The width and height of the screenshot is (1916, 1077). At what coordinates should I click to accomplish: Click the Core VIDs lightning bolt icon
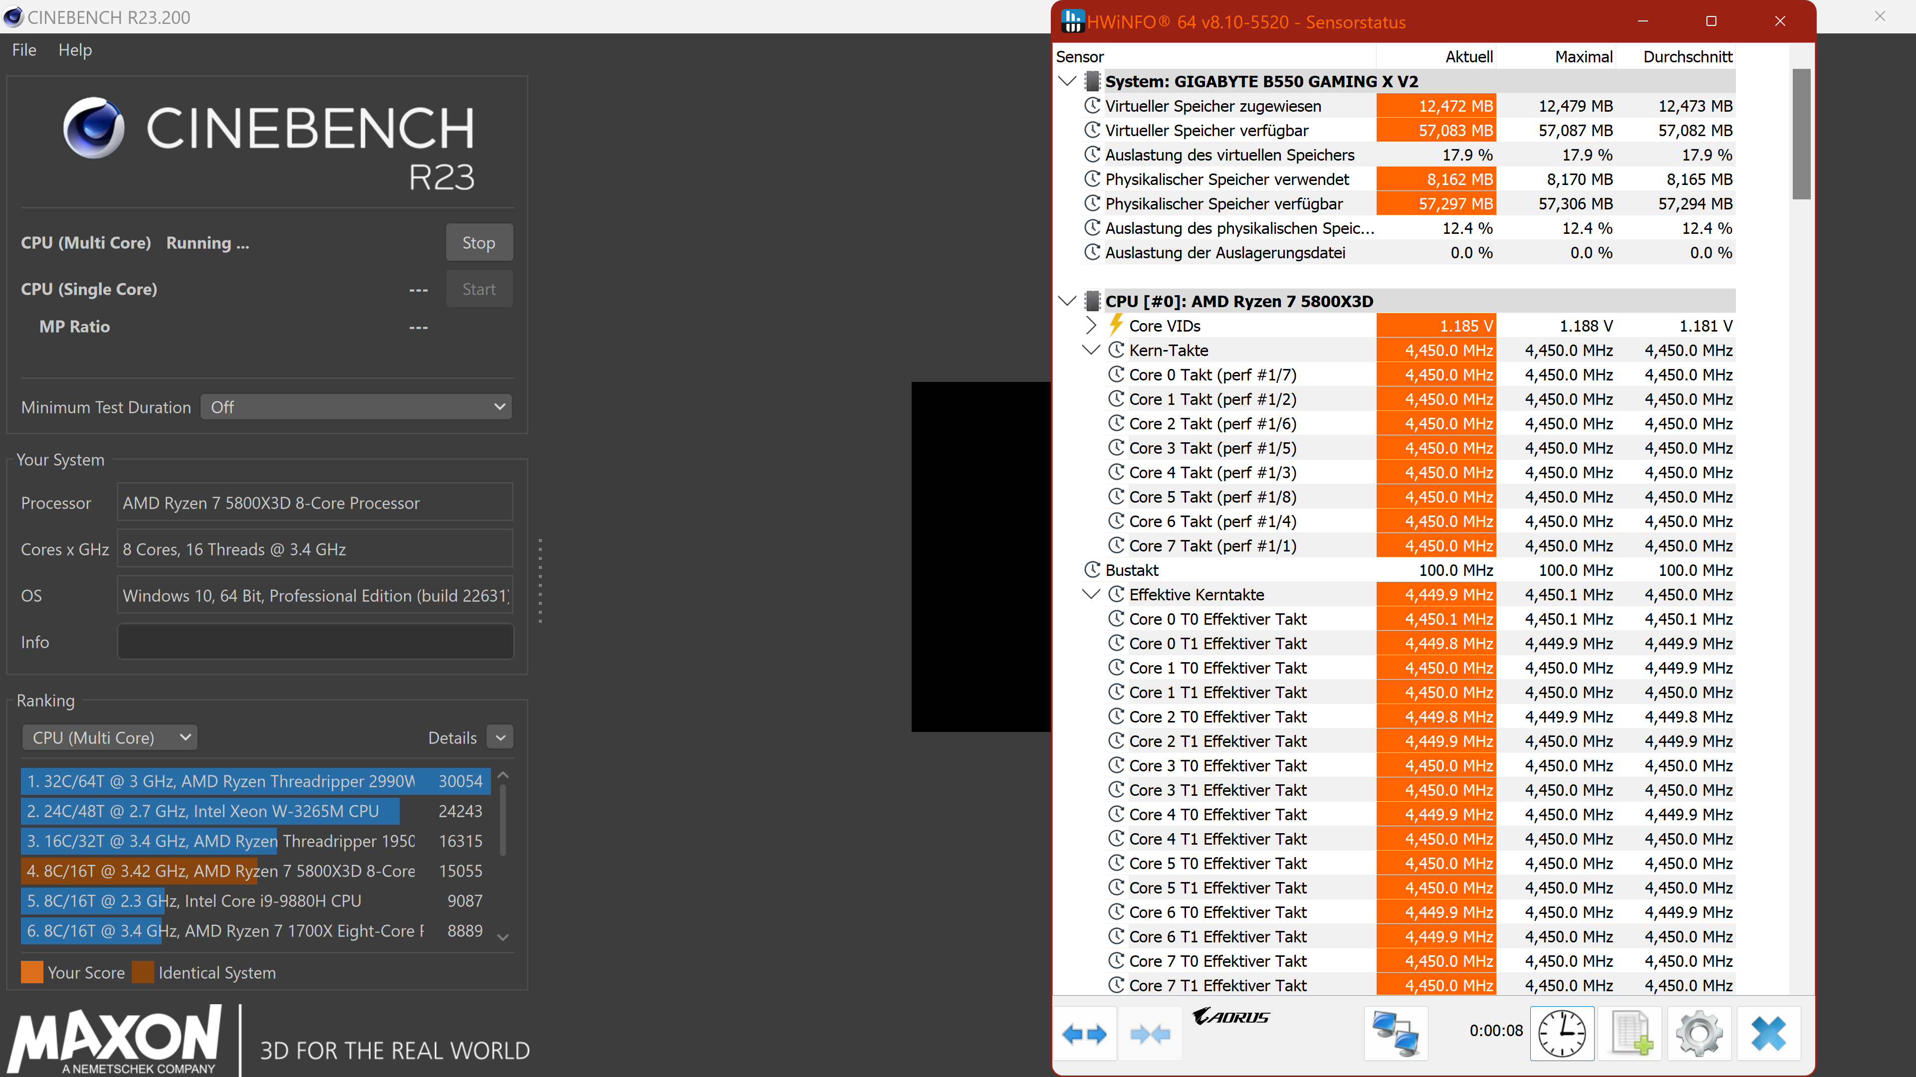1116,325
